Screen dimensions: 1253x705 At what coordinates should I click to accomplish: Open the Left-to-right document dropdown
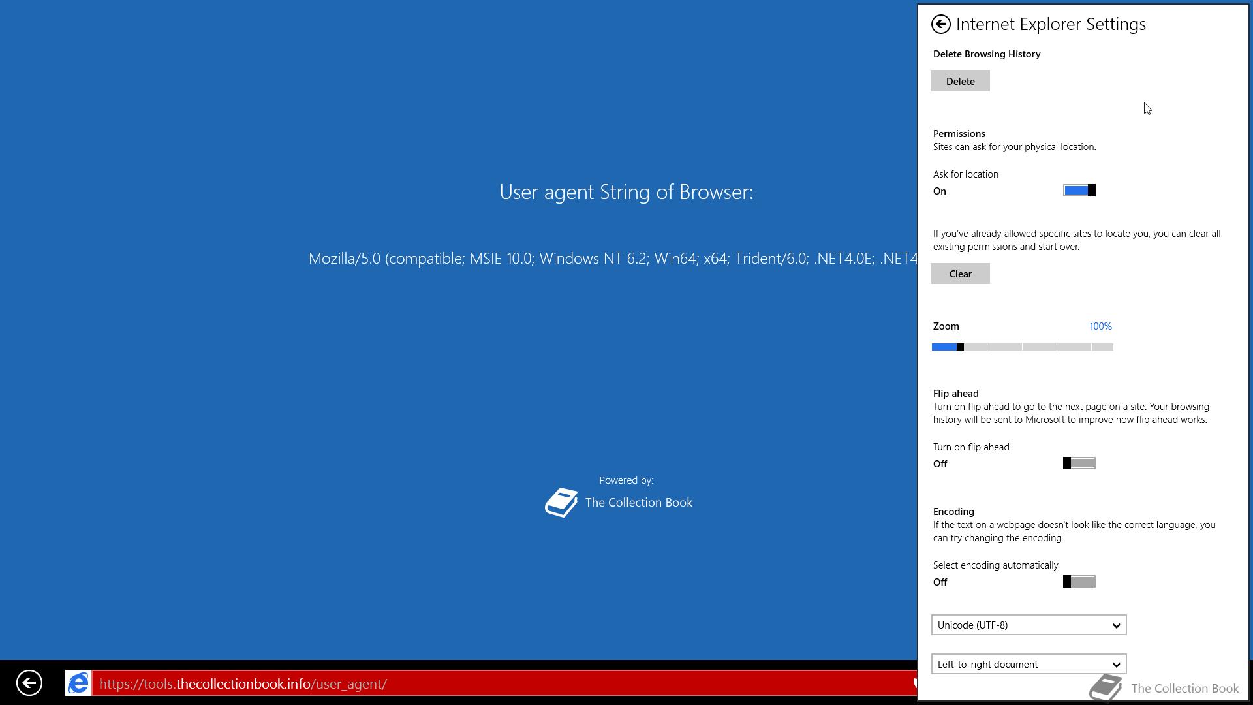point(1029,664)
